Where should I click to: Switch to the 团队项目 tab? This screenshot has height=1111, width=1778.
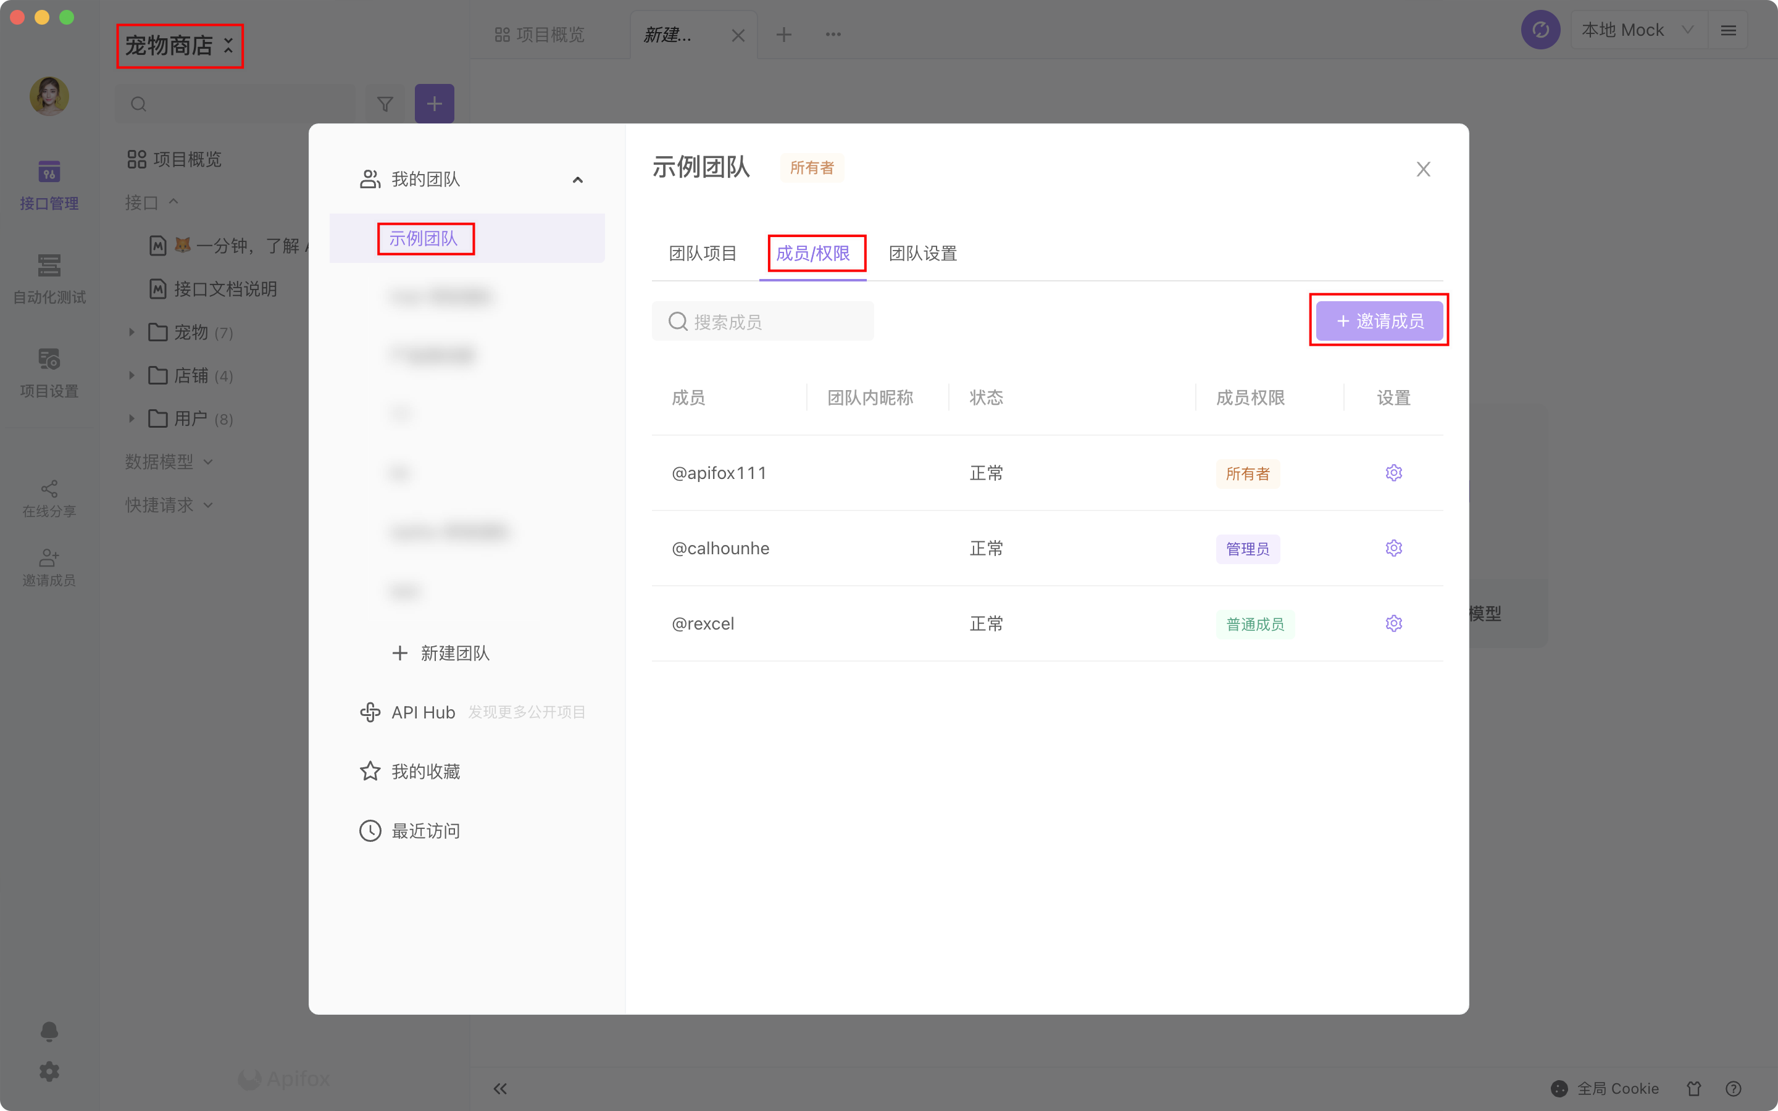click(703, 254)
